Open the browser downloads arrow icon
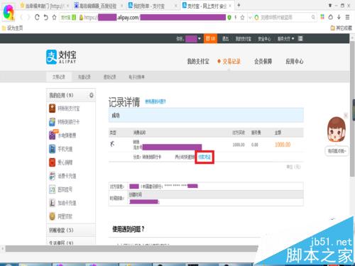 tap(339, 17)
